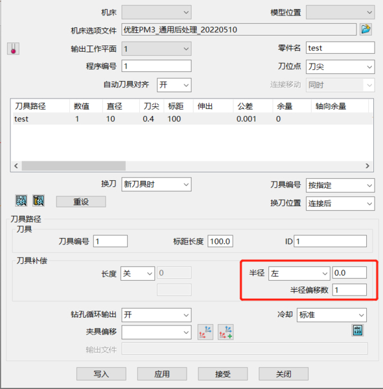Open the 夹具偏移 dropdown
This screenshot has height=389, width=383.
coord(157,332)
